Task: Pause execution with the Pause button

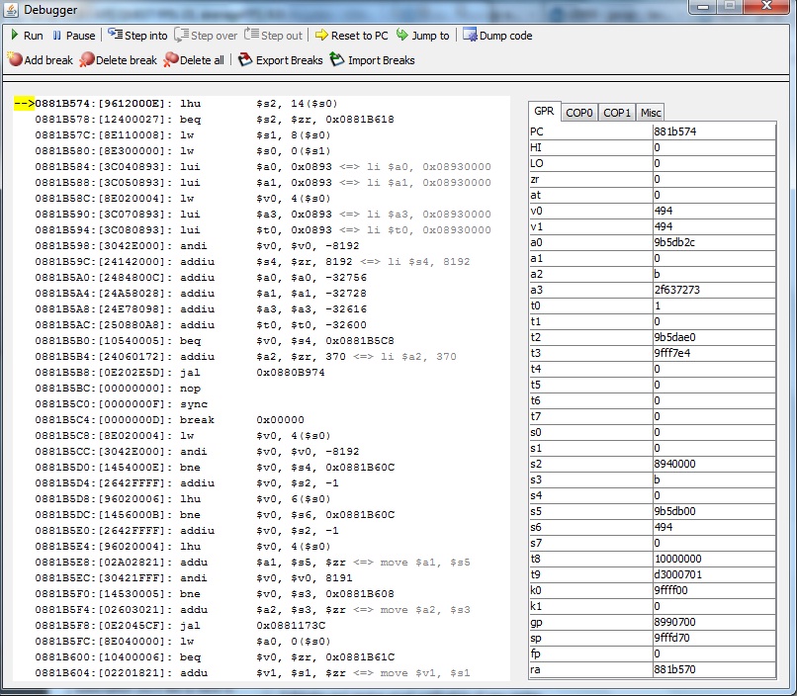Action: [72, 36]
